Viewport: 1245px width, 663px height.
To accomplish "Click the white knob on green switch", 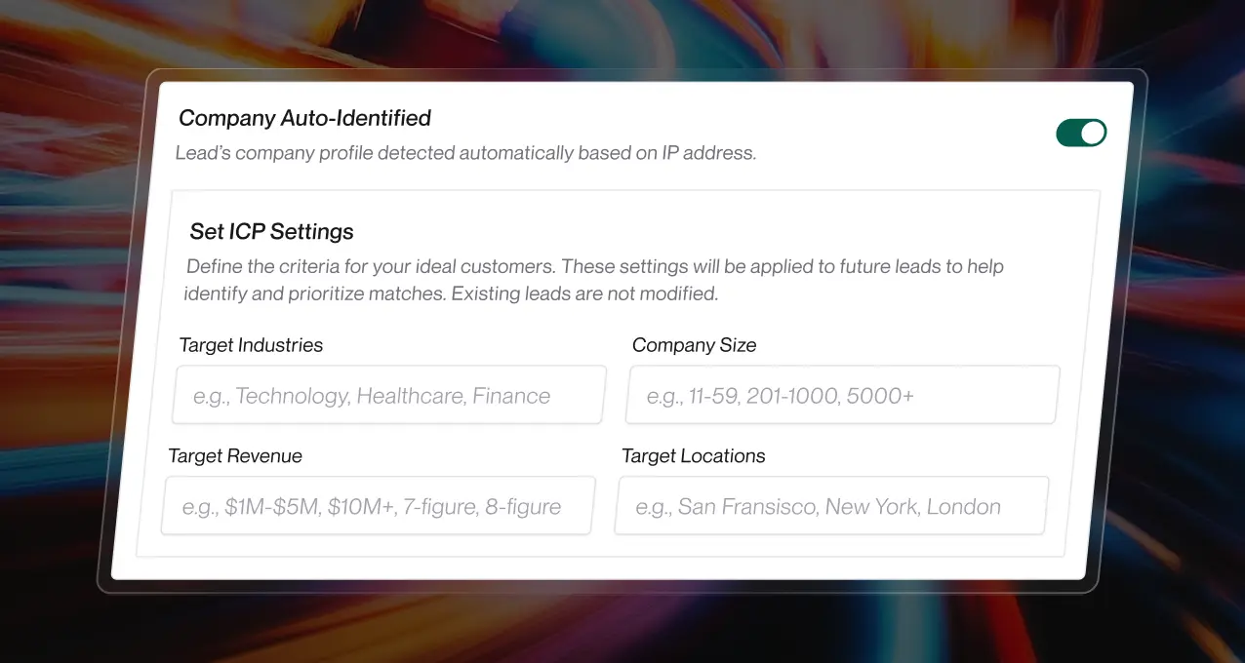I will [x=1093, y=133].
